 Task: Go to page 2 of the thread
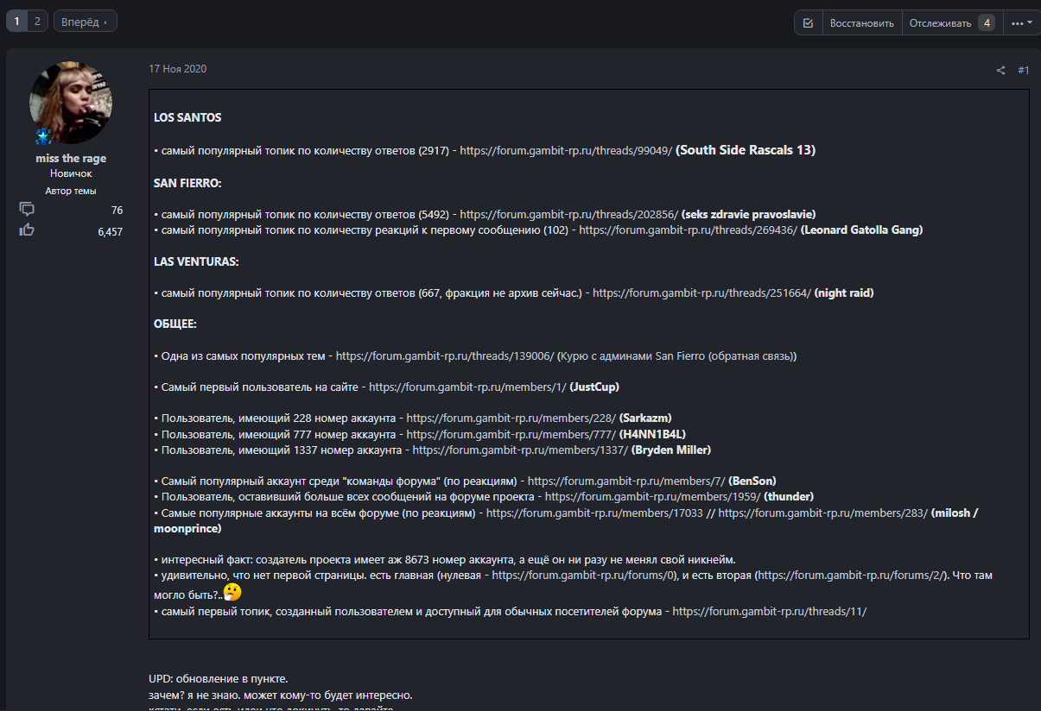tap(37, 22)
